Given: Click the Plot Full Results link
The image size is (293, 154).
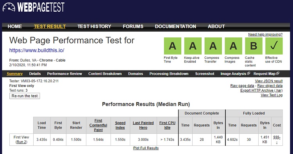Looking at the screenshot, I should [x=146, y=148].
